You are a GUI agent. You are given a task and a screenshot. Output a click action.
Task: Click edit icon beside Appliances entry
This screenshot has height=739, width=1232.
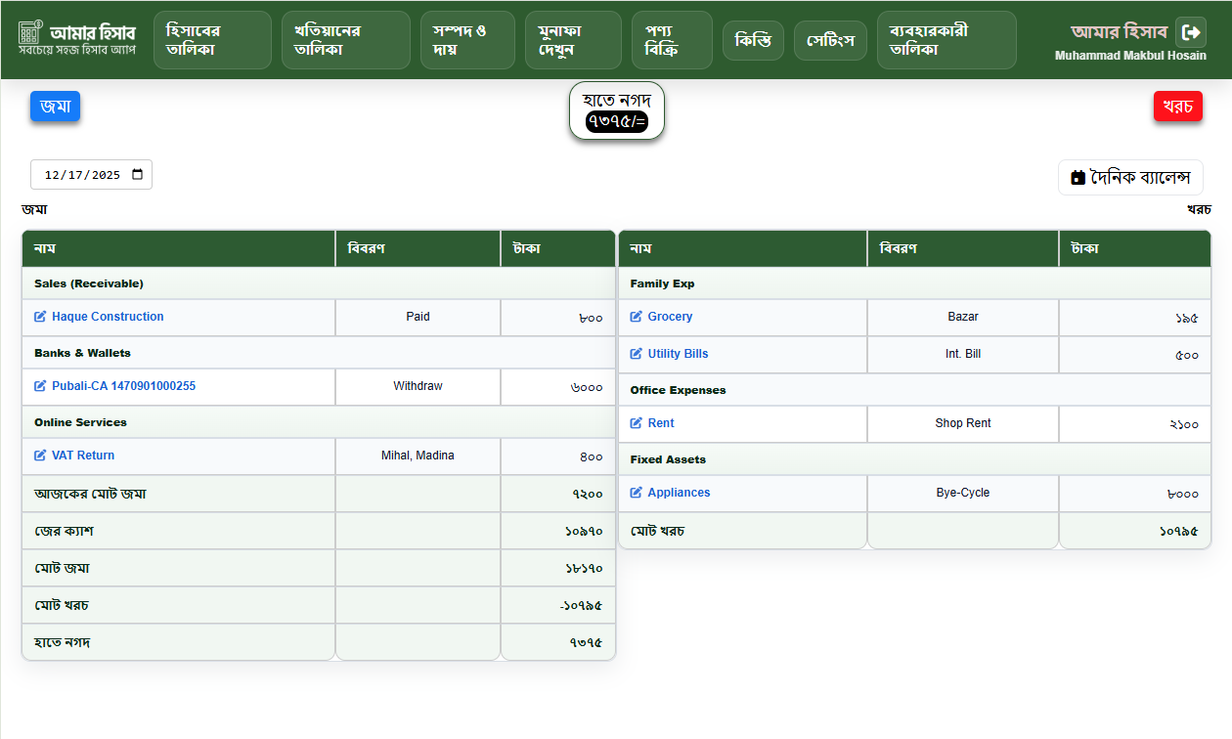click(636, 493)
